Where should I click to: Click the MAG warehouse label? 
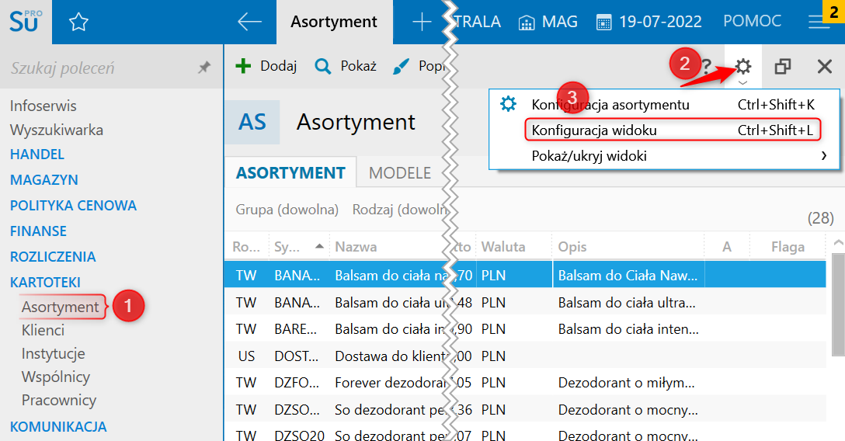pyautogui.click(x=559, y=22)
